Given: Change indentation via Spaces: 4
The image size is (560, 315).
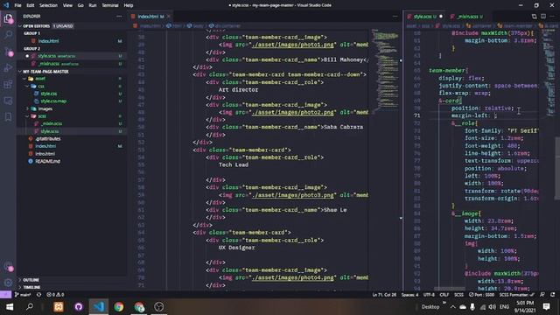Looking at the screenshot, I should (x=409, y=295).
